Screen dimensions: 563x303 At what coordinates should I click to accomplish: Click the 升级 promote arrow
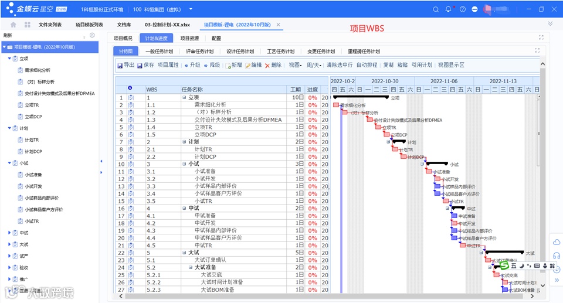pos(186,65)
